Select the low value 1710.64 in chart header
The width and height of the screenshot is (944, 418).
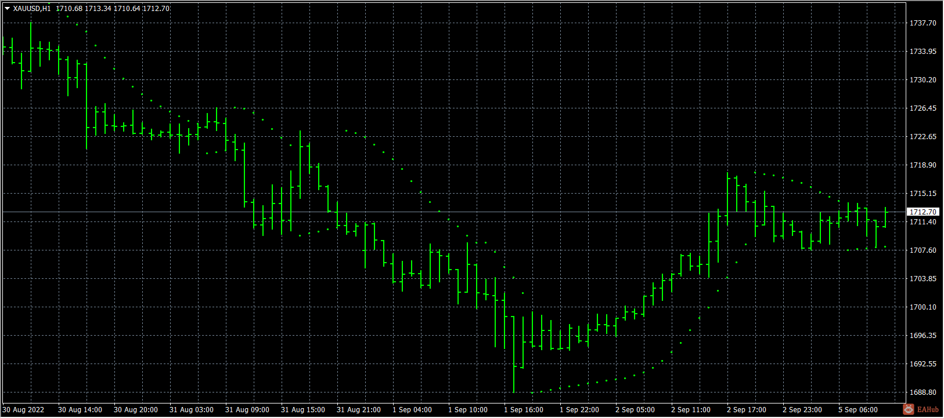click(x=127, y=9)
